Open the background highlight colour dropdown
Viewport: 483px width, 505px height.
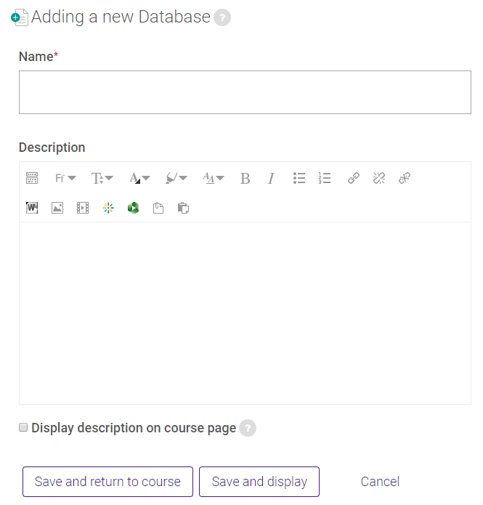click(176, 178)
